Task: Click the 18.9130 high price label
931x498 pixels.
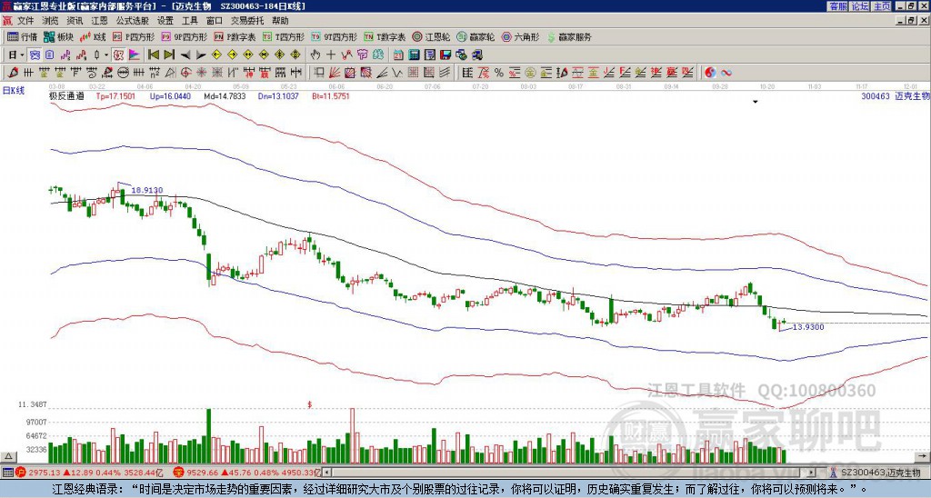Action: 146,191
